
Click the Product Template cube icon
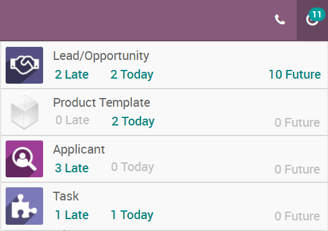tap(24, 112)
